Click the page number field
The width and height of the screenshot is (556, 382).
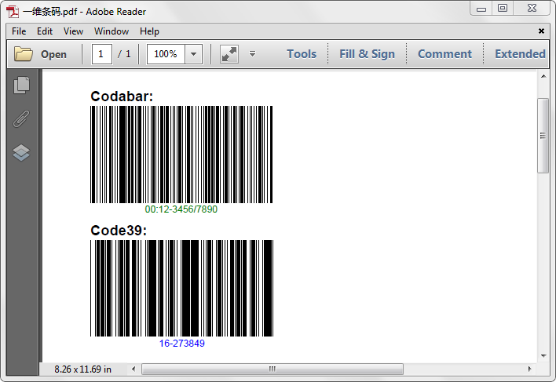click(x=102, y=54)
